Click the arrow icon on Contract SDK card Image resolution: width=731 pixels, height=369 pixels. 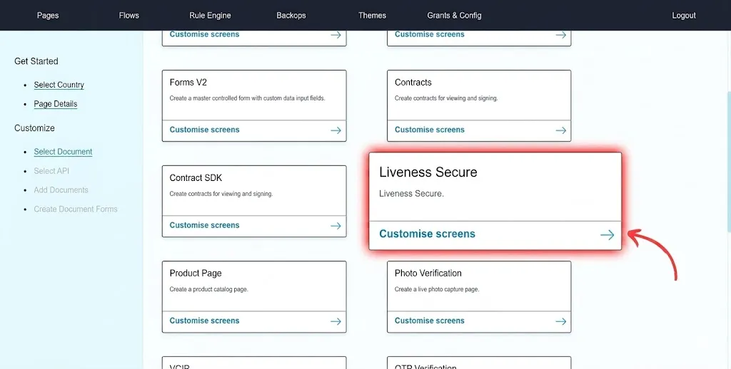click(x=336, y=226)
